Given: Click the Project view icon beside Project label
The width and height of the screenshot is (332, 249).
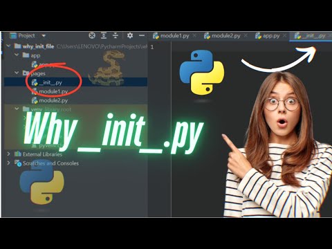Looking at the screenshot, I should 13,36.
